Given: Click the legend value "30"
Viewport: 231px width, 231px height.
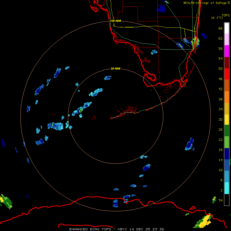Looking at the screenshot, I should point(220,119).
